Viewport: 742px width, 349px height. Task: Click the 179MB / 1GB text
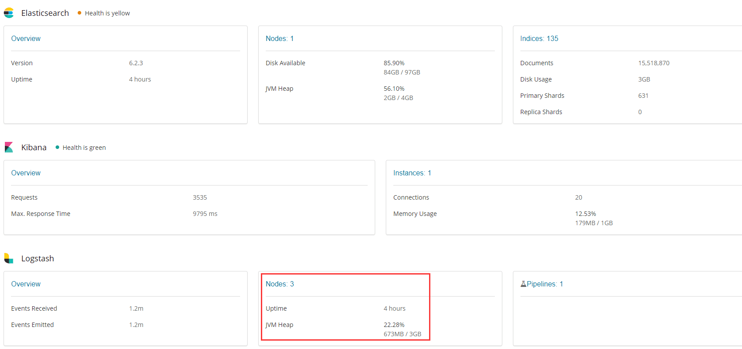[594, 223]
